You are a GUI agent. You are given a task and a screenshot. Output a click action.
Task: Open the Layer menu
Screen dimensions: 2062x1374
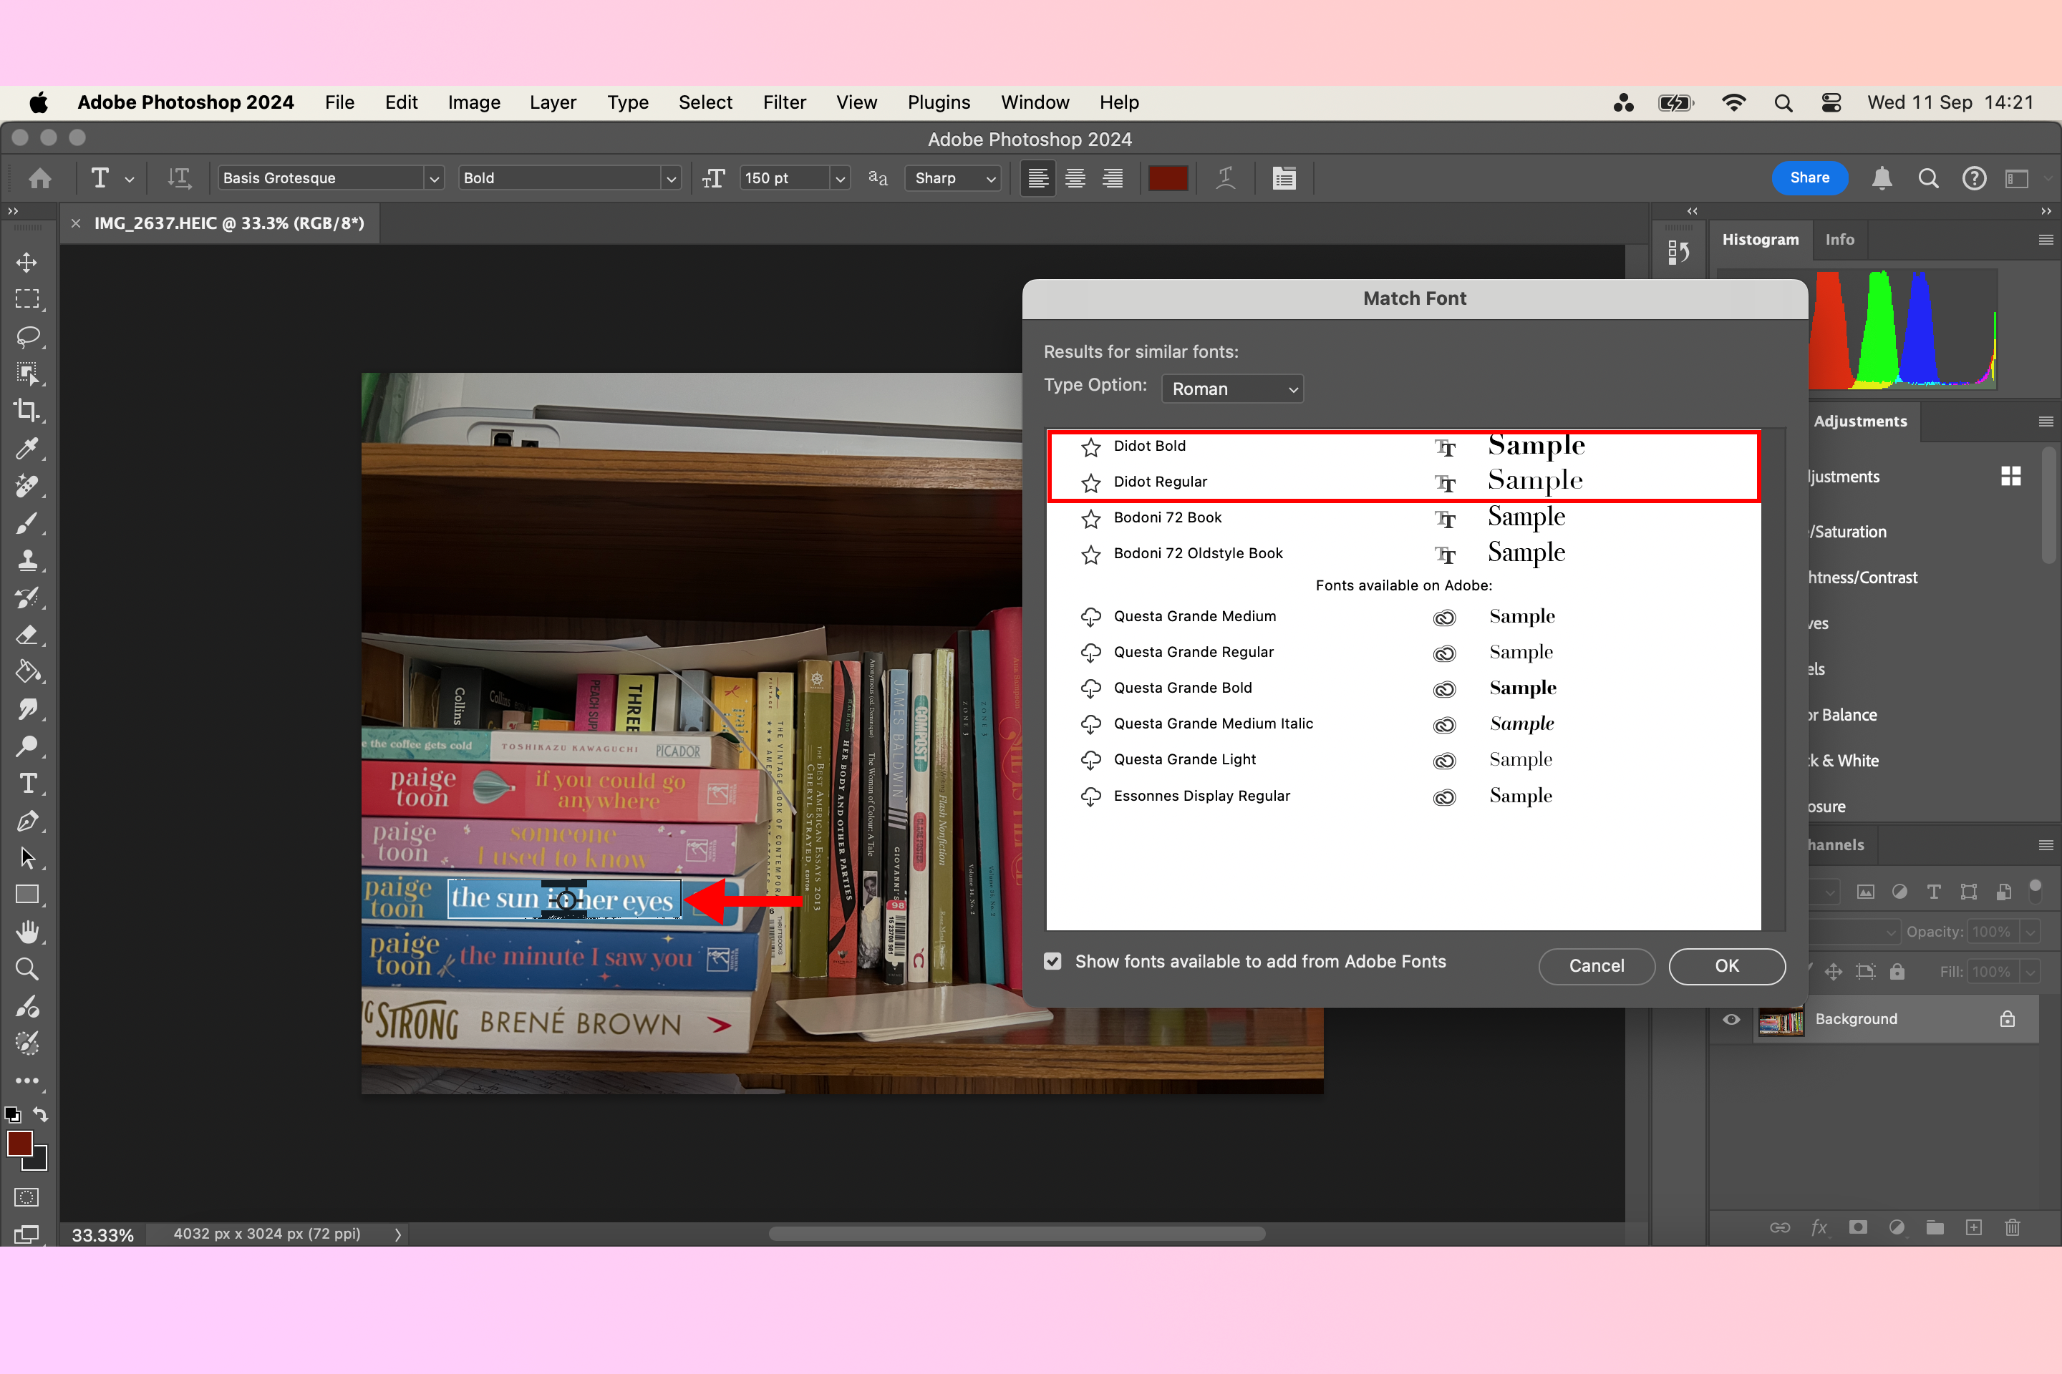click(x=552, y=102)
